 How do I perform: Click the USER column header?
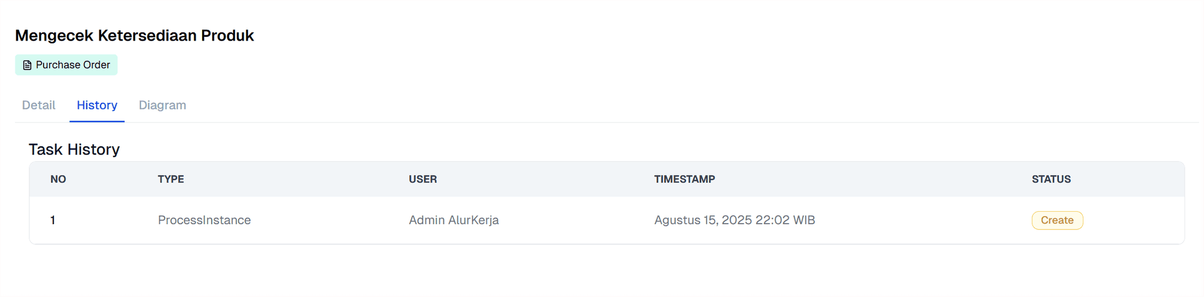click(x=423, y=179)
